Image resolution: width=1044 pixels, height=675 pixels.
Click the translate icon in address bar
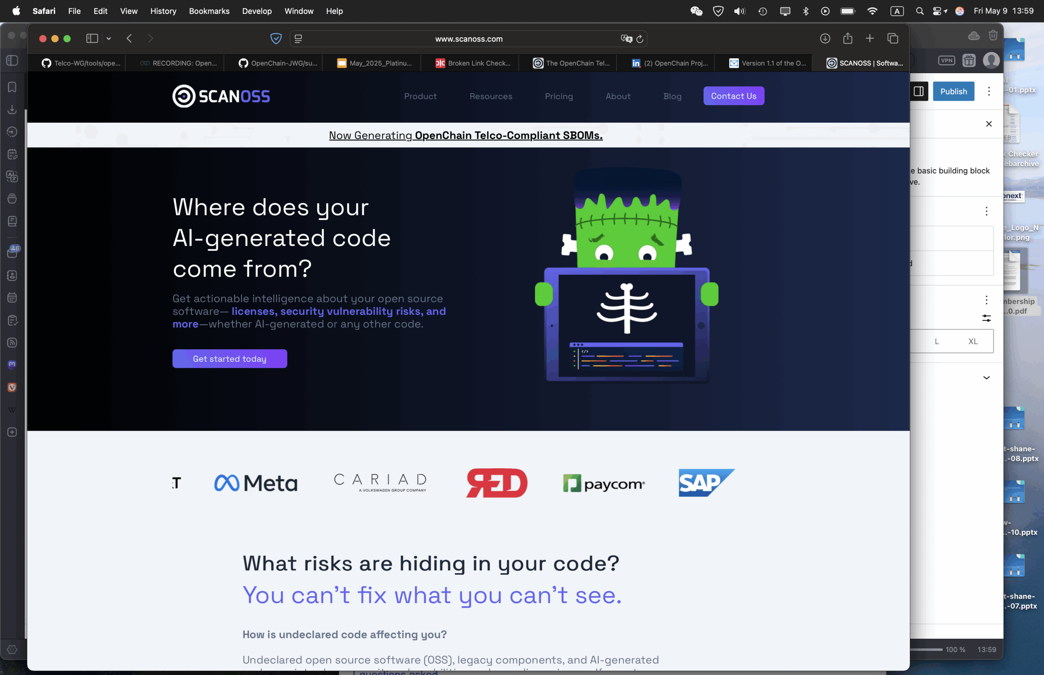click(x=626, y=39)
